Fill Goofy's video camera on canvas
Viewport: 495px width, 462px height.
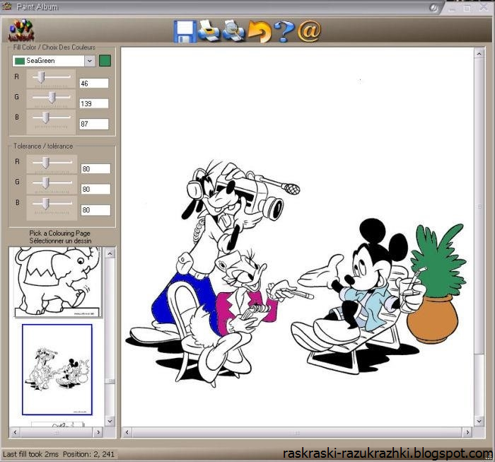coord(257,191)
